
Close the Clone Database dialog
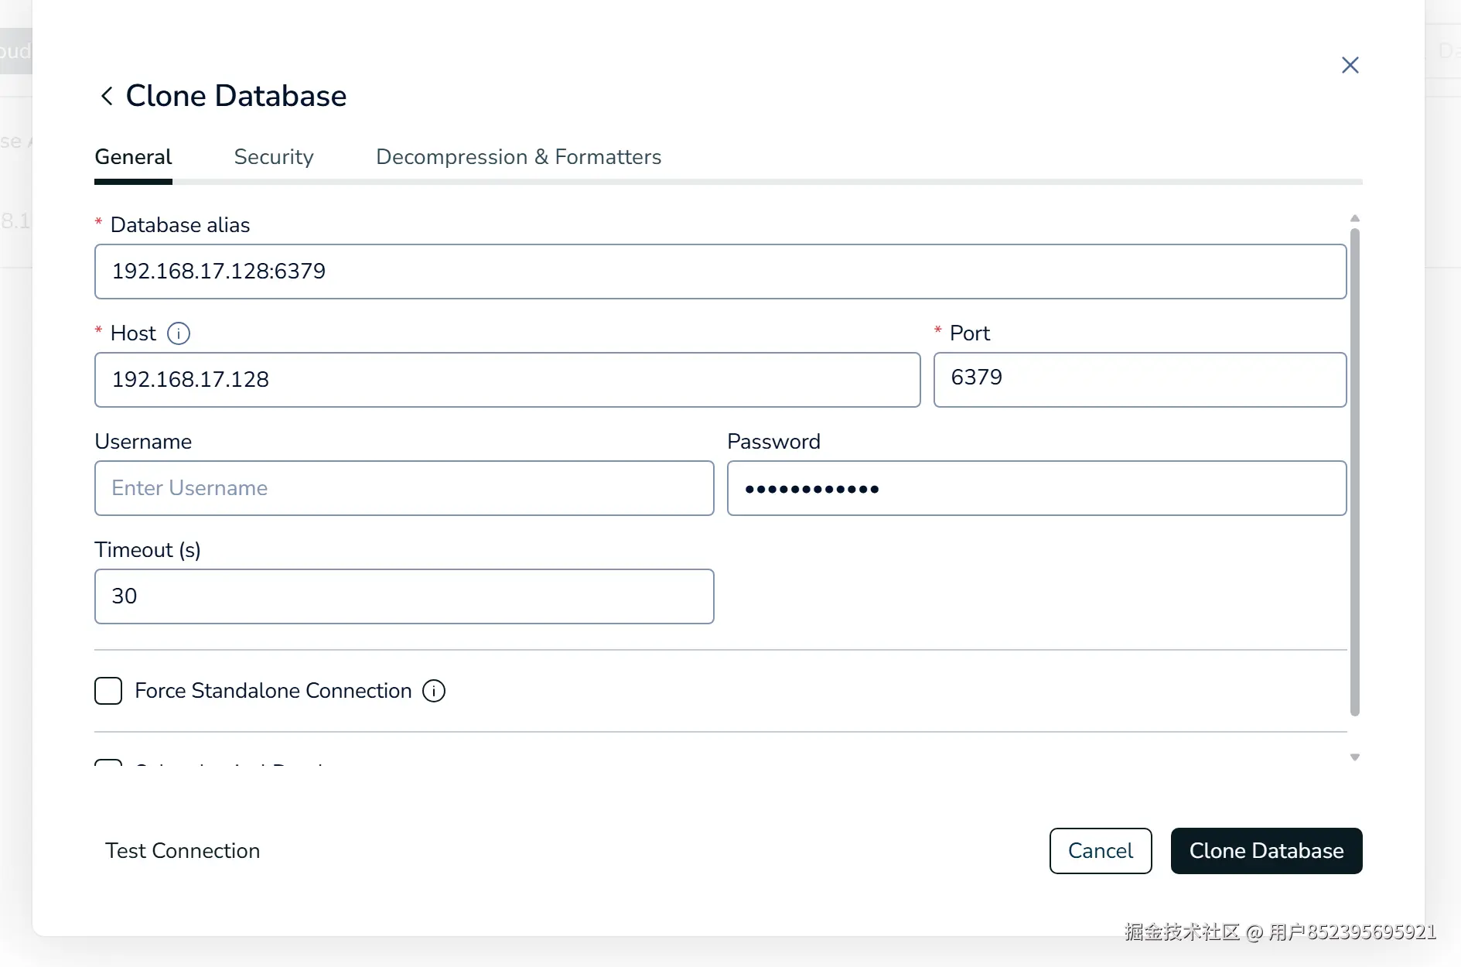(x=1350, y=65)
